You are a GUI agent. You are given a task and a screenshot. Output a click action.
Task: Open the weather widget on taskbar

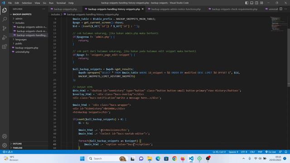click(11, 158)
